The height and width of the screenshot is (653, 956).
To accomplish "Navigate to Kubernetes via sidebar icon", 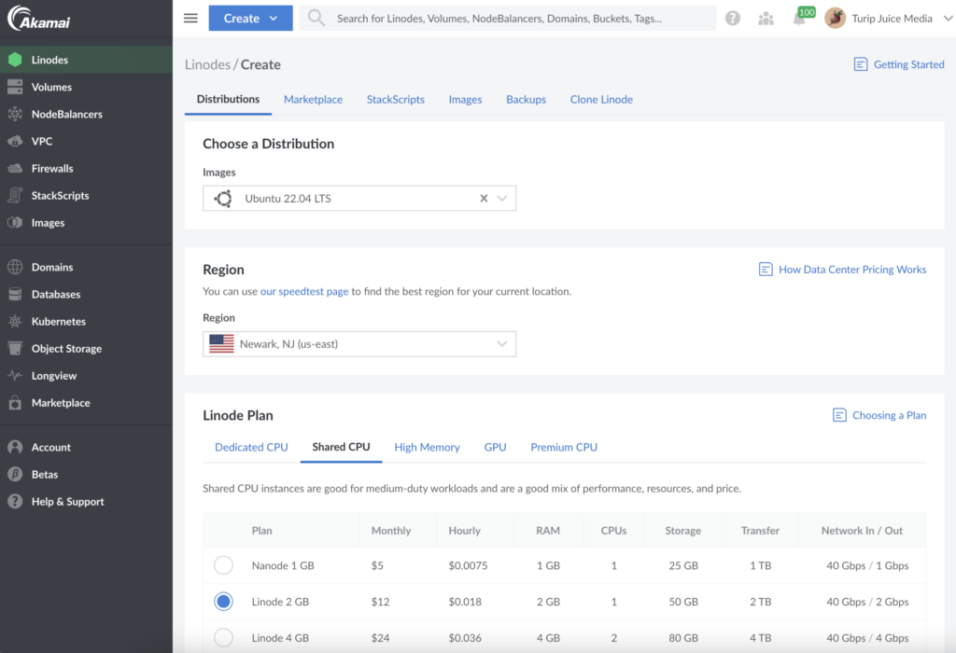I will (59, 321).
